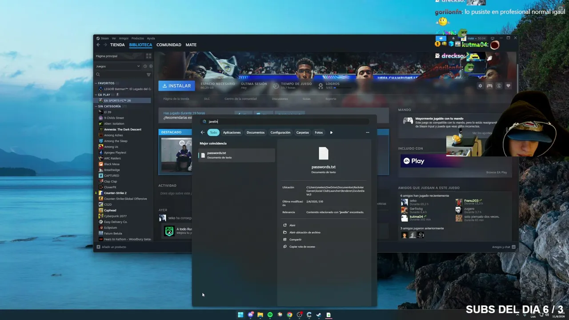This screenshot has width=569, height=320.
Task: Launch Google Chrome from the taskbar
Action: pos(289,315)
